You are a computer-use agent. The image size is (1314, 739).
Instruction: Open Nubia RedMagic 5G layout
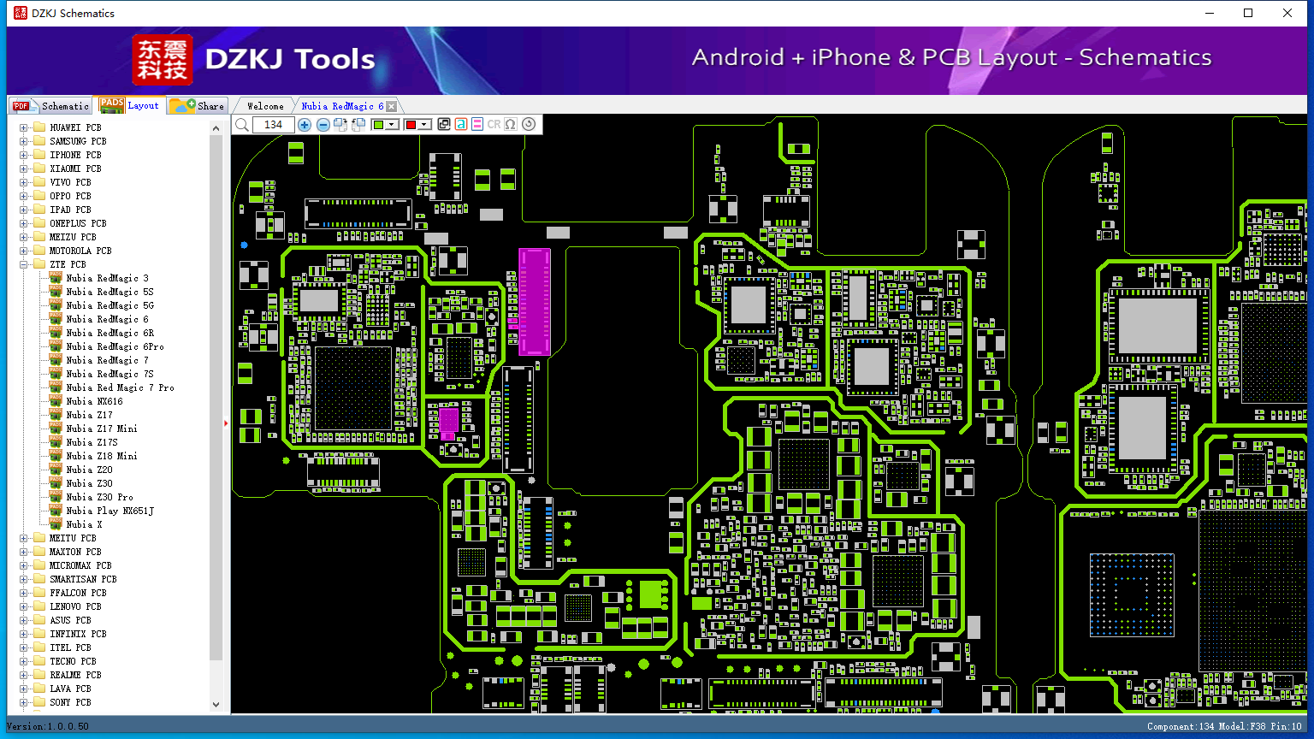[109, 305]
